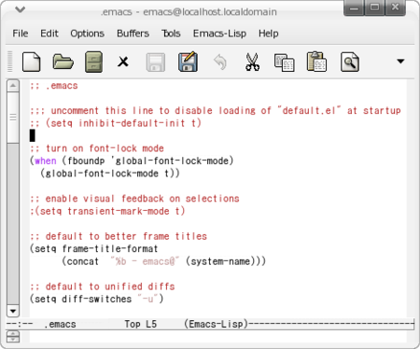Maximize the Emacs window

[374, 7]
